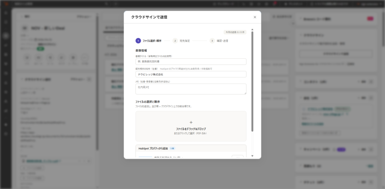Click the dialog scrollbar up arrow
Viewport: 385px width, 189px height.
pos(252,30)
